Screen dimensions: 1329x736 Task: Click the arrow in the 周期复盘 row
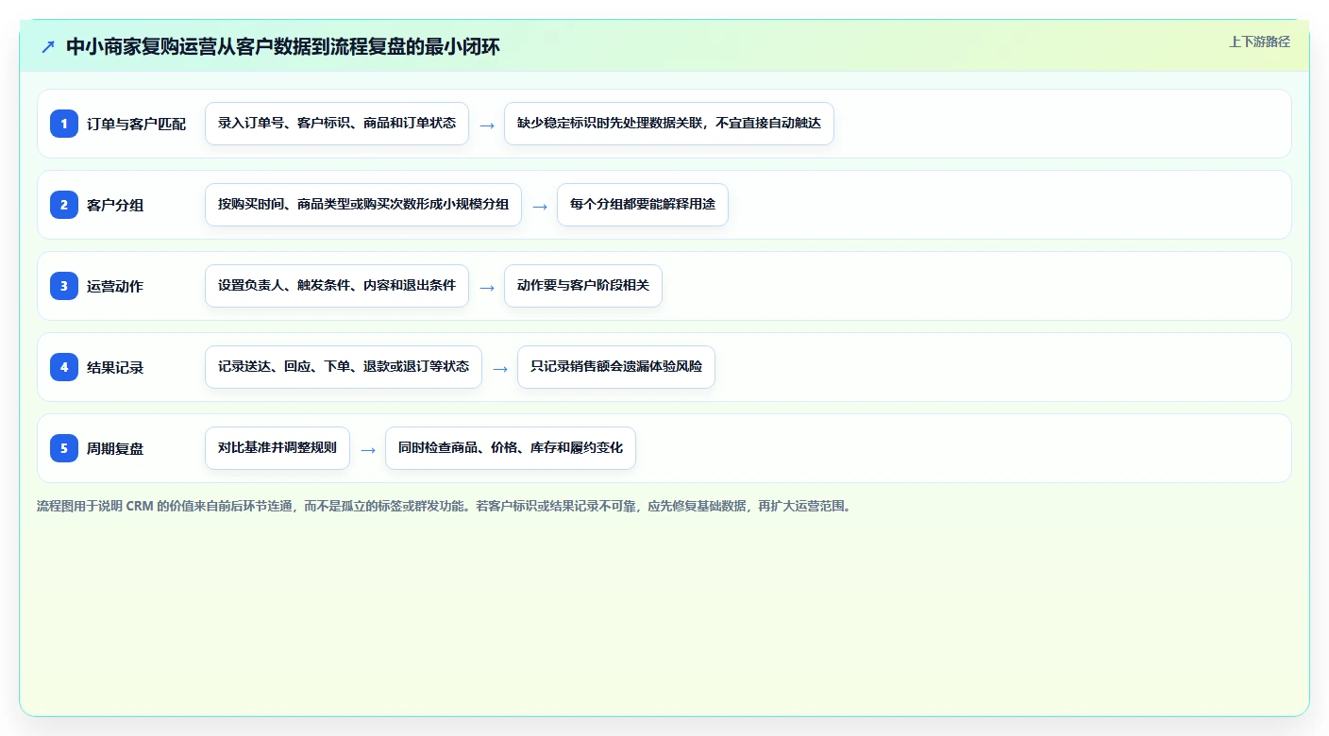click(x=368, y=449)
